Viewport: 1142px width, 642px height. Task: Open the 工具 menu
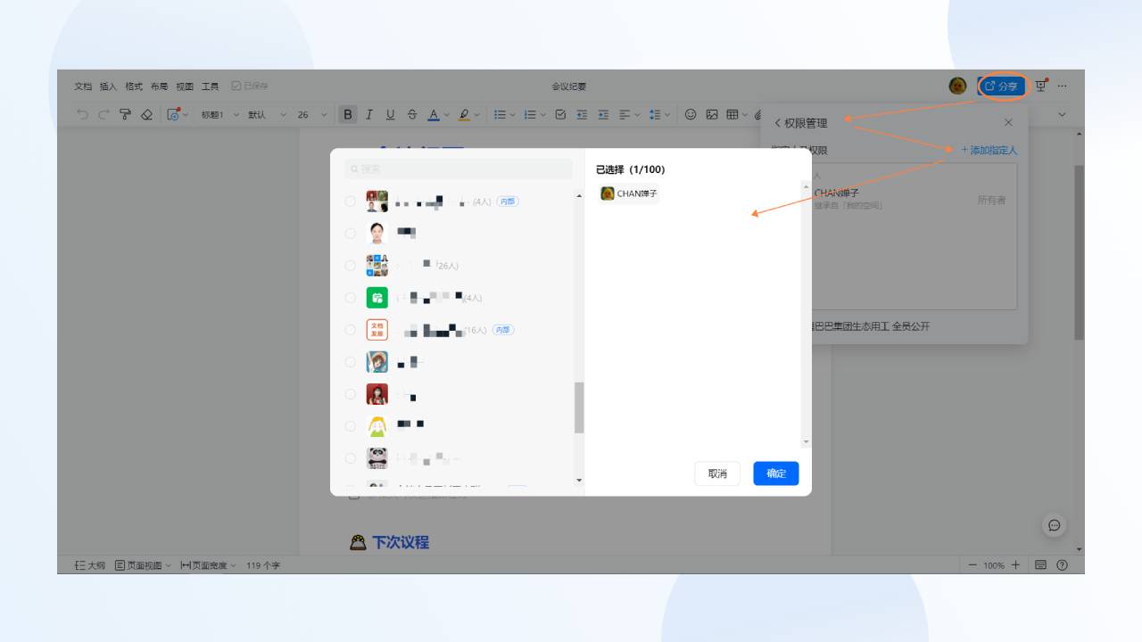pyautogui.click(x=210, y=86)
